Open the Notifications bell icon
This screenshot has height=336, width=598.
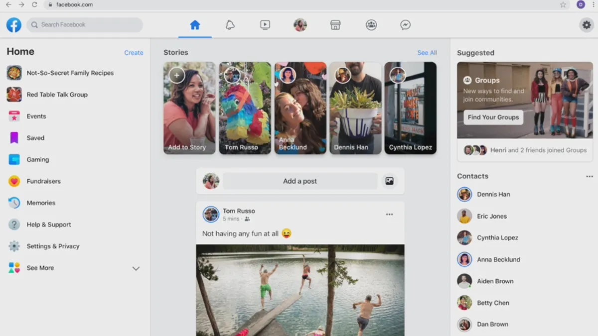point(230,25)
